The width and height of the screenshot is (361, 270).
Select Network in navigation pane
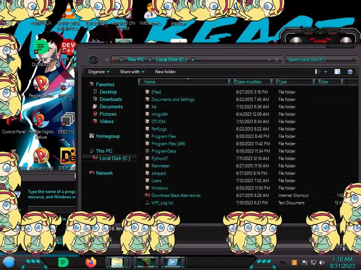click(104, 173)
